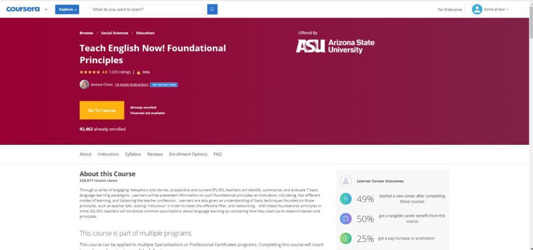Viewport: 533px width, 250px height.
Task: Click the search magnifier button
Action: [x=212, y=9]
